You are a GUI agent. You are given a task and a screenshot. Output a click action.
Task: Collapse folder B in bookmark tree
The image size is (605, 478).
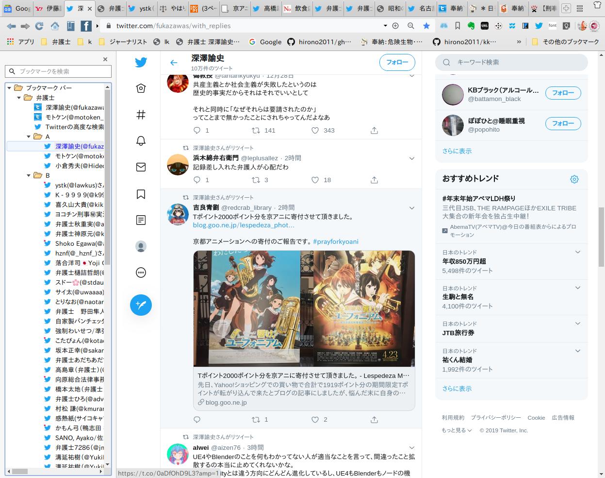coord(29,175)
